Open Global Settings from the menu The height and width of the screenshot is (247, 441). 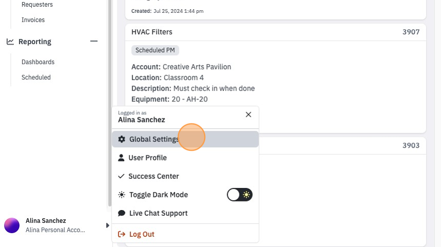[x=185, y=139]
